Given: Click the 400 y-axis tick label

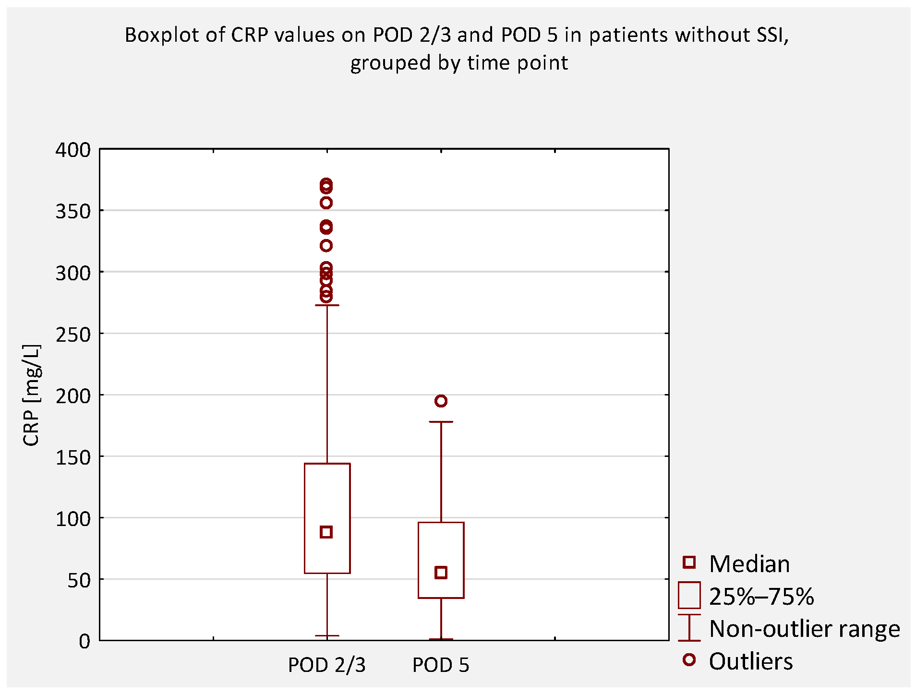Looking at the screenshot, I should (73, 150).
